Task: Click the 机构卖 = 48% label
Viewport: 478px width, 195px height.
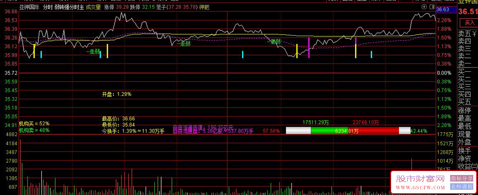Action: pyautogui.click(x=34, y=130)
